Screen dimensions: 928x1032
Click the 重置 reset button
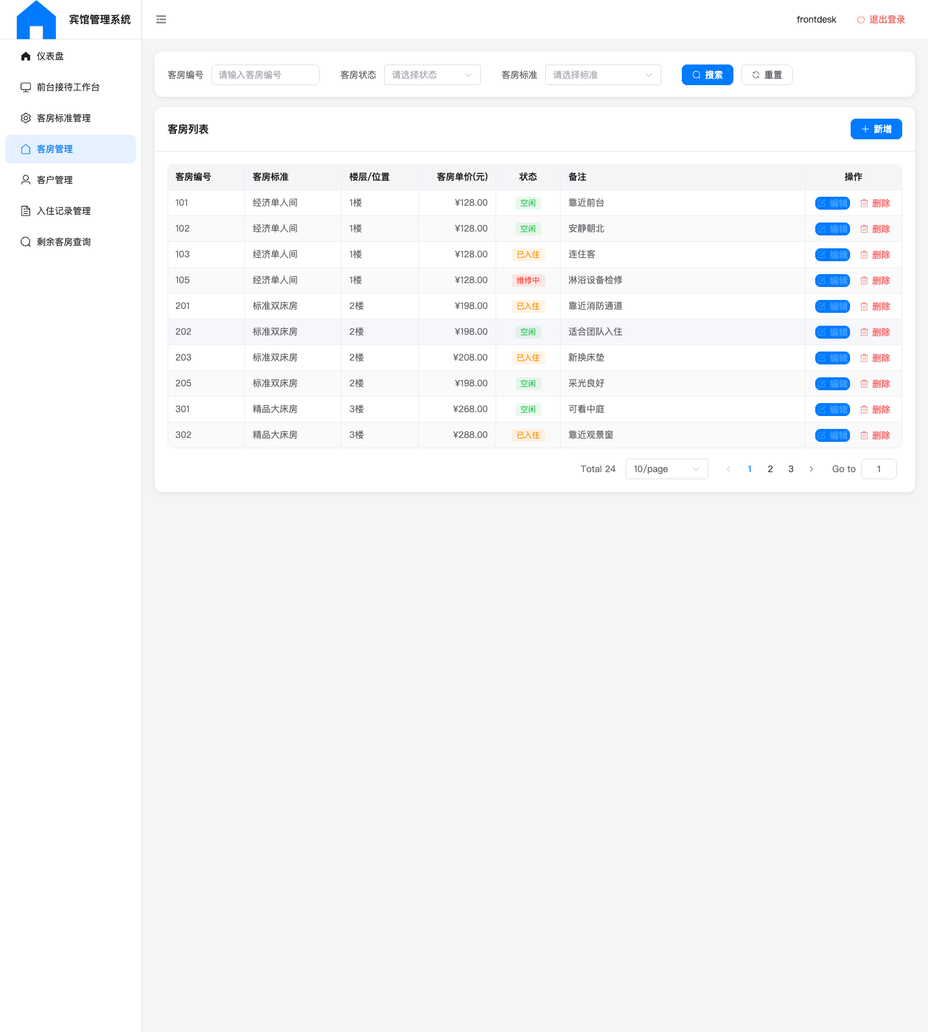(767, 75)
